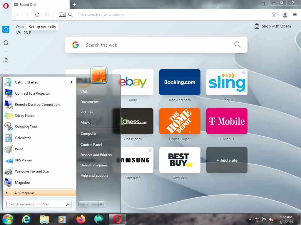Viewport: 301px width, 225px height.
Task: Open the Sling TV speed dial tile
Action: [x=227, y=82]
